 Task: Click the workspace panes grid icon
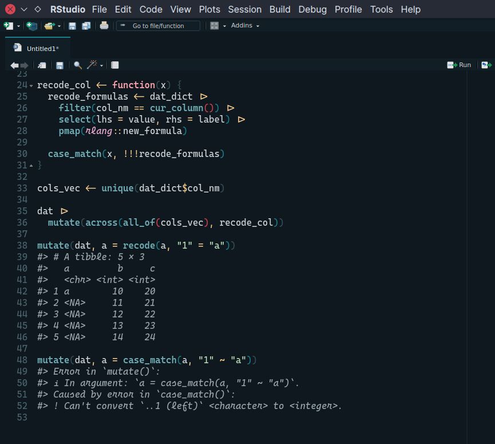click(215, 26)
